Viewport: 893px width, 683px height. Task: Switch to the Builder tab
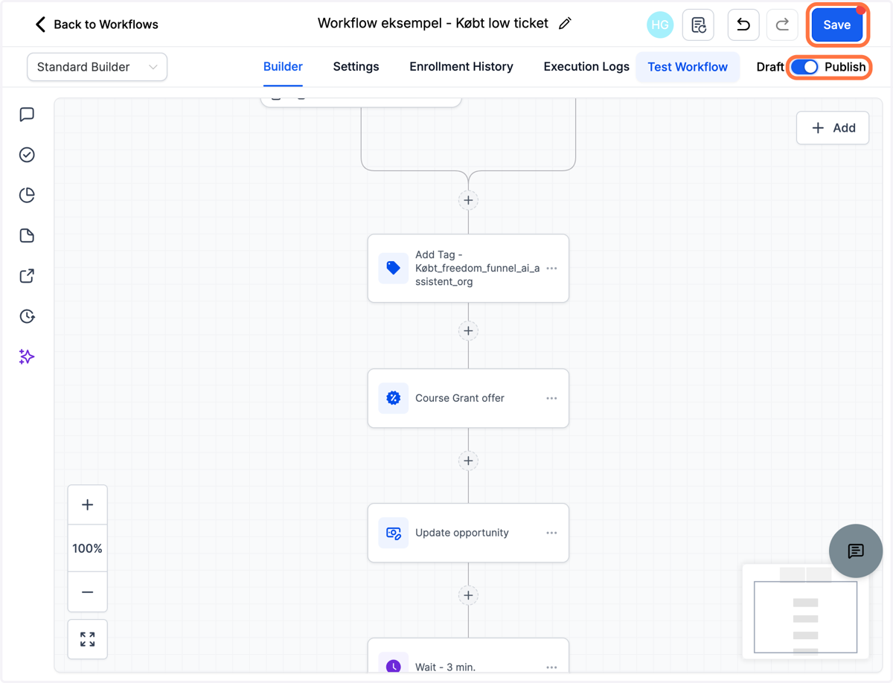point(283,67)
